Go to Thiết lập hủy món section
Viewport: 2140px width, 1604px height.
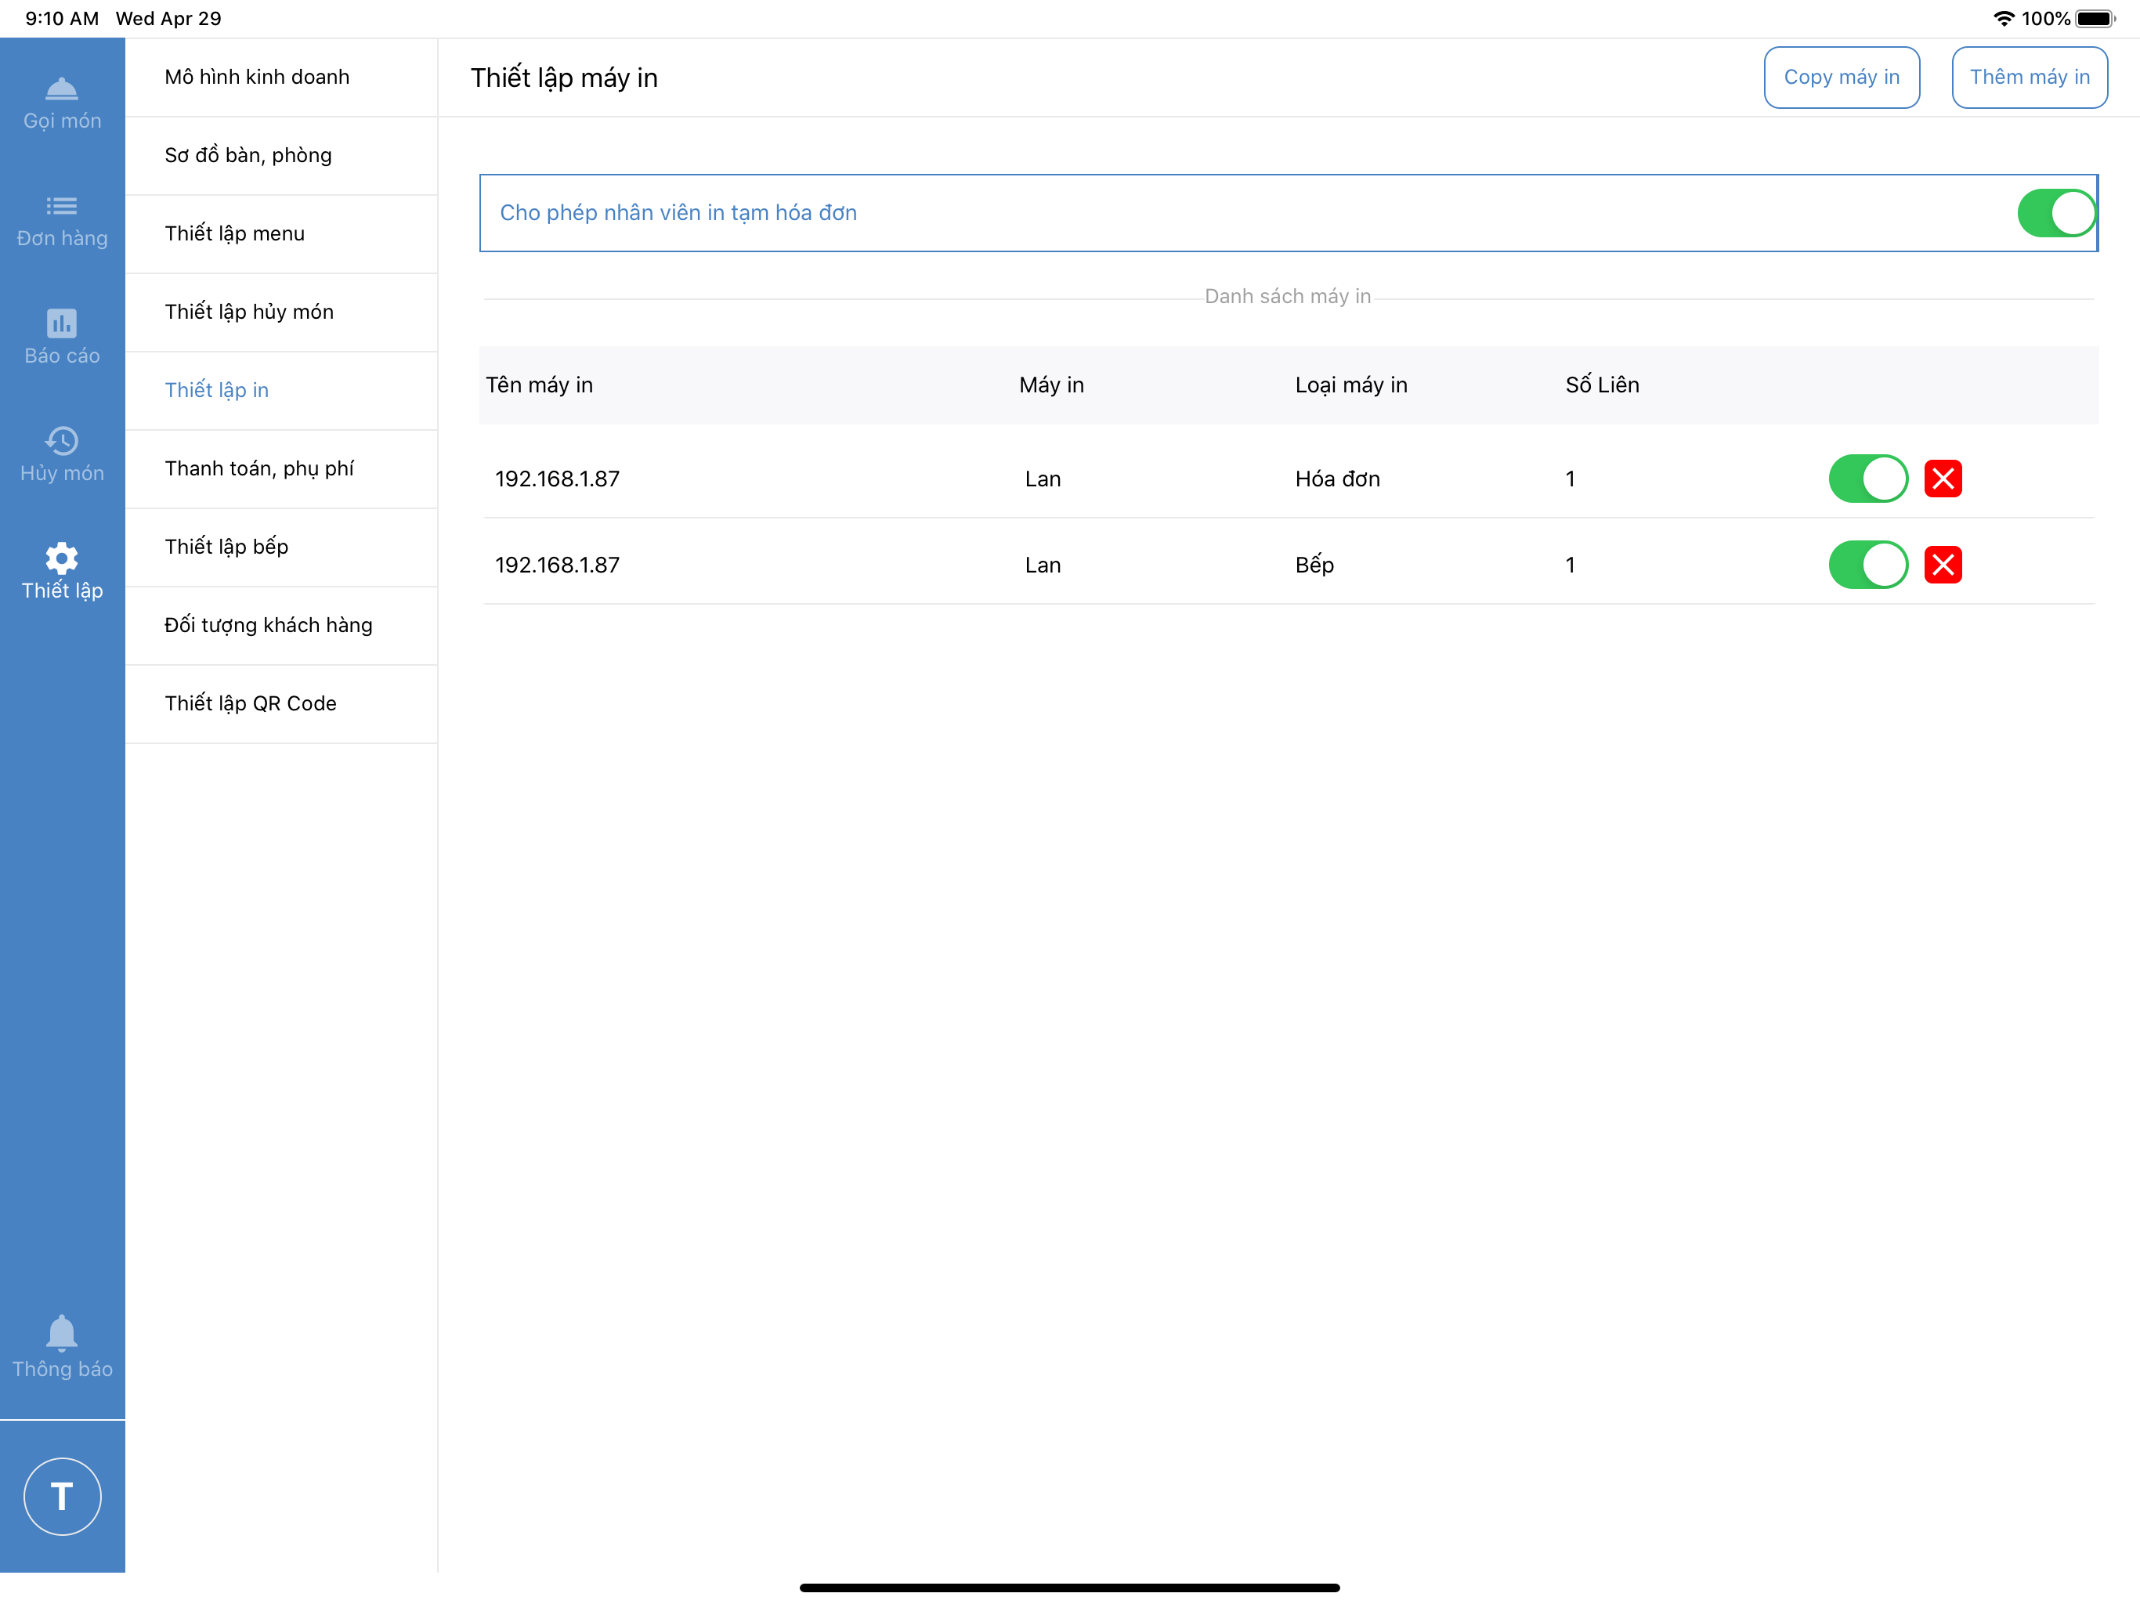click(x=281, y=312)
